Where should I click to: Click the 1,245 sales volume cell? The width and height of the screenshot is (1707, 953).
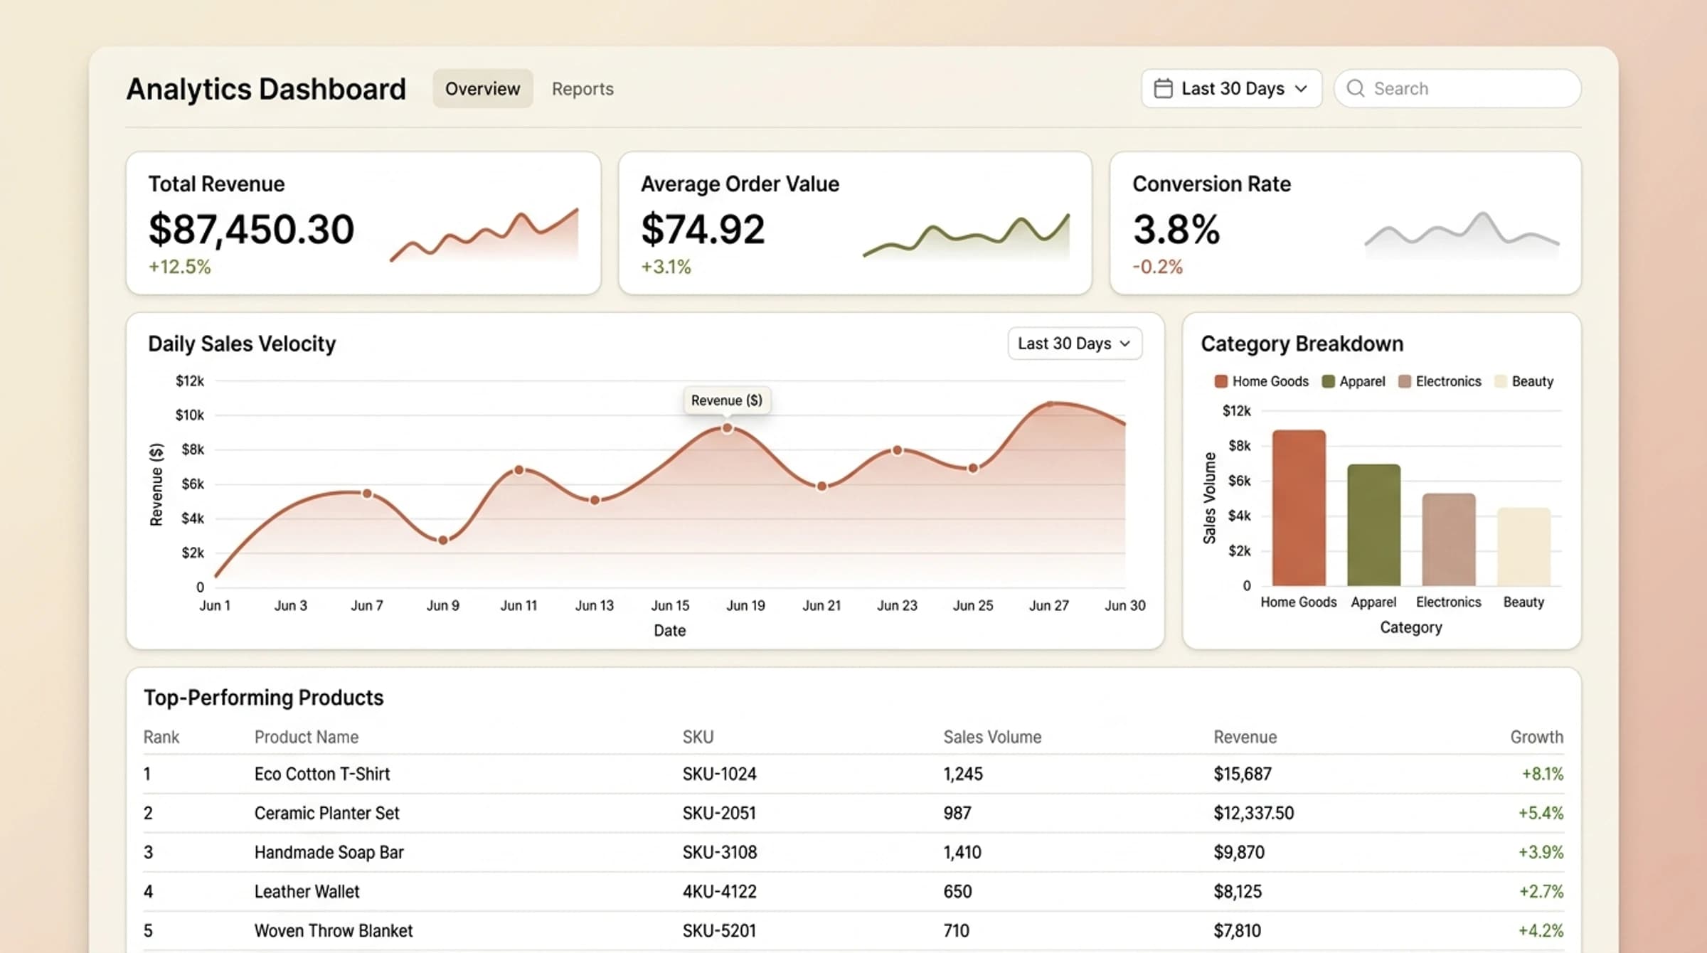coord(963,774)
